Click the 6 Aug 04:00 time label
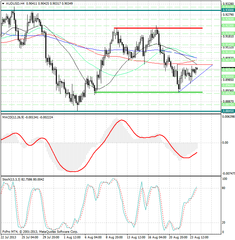Screen dimensions: 235x240 point(93,237)
